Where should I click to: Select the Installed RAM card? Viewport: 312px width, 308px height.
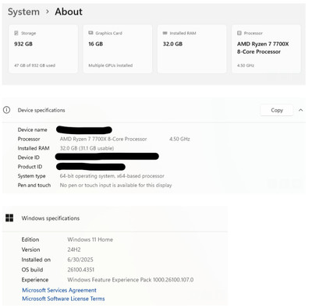coord(192,49)
